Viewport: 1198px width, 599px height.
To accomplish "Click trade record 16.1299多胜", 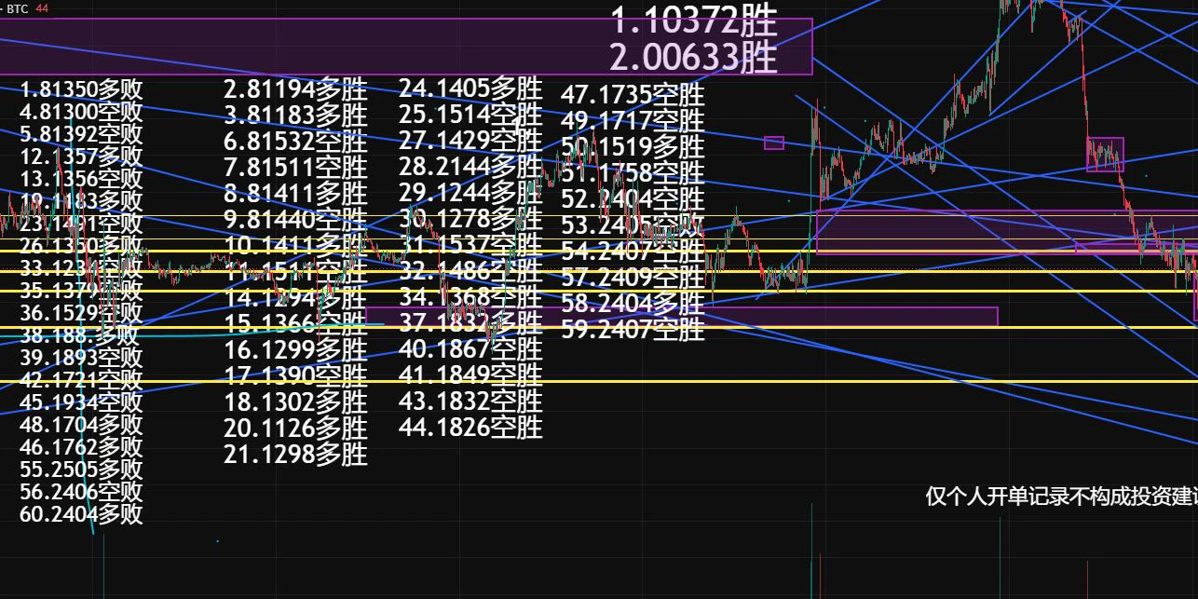I will point(295,350).
